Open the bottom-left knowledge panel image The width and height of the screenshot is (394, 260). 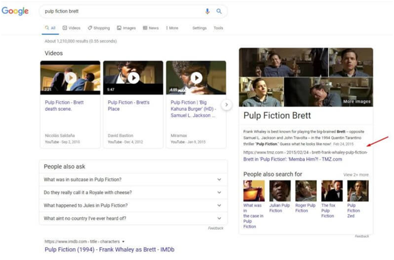(x=262, y=92)
